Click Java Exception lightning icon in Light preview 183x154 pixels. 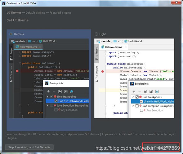click(141, 106)
